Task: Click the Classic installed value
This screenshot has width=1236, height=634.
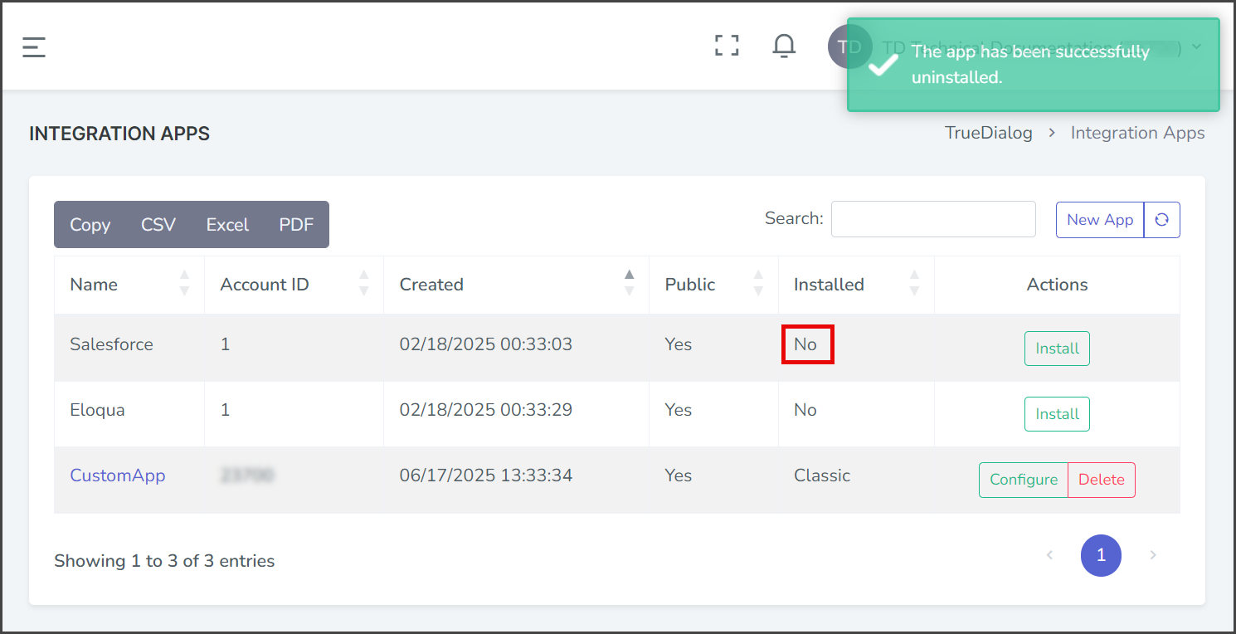Action: point(822,475)
